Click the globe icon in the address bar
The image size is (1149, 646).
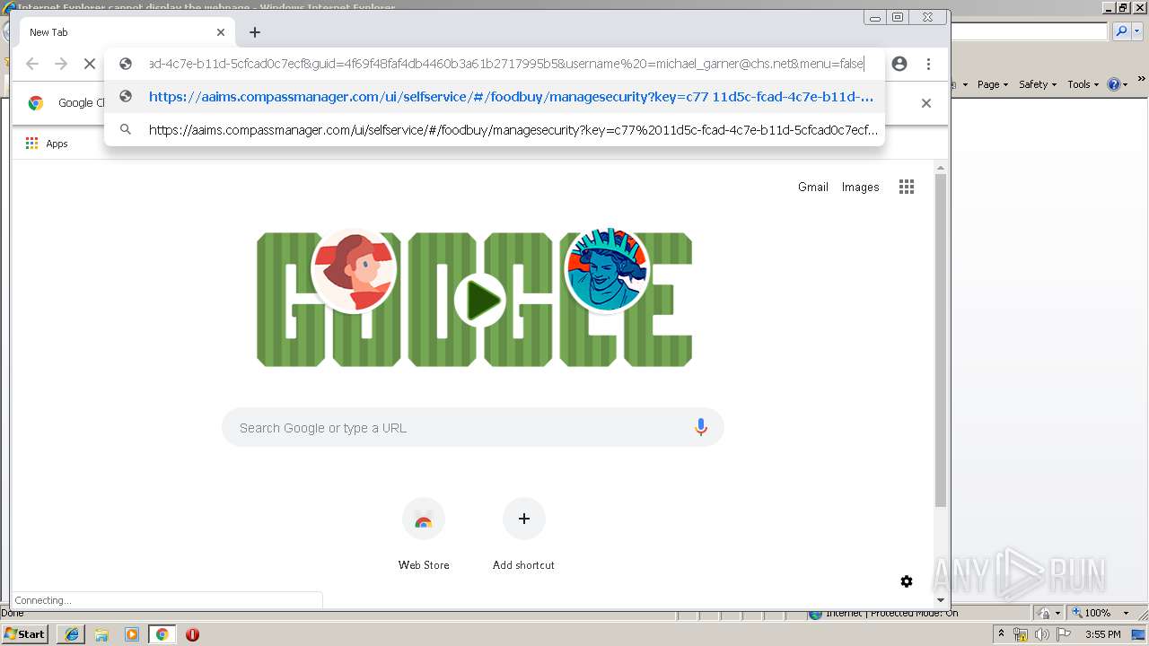pos(127,64)
